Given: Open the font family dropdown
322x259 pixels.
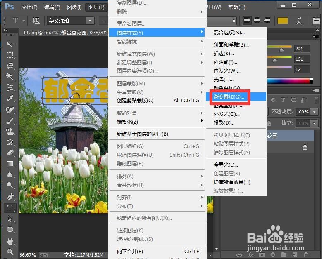Looking at the screenshot, I should pyautogui.click(x=90, y=21).
